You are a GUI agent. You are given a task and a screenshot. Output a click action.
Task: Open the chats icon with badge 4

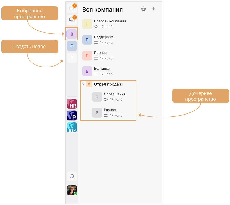coord(72,20)
